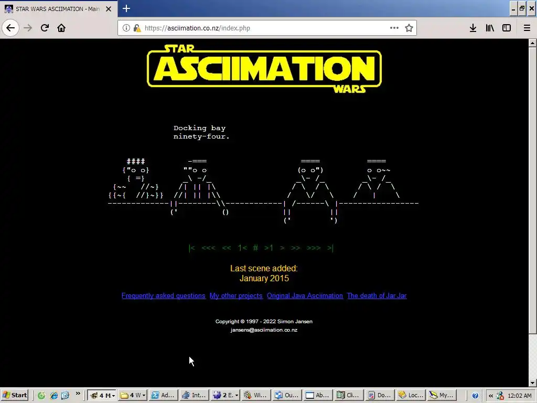Click the forward navigation arrow
Viewport: 537px width, 403px height.
[28, 28]
